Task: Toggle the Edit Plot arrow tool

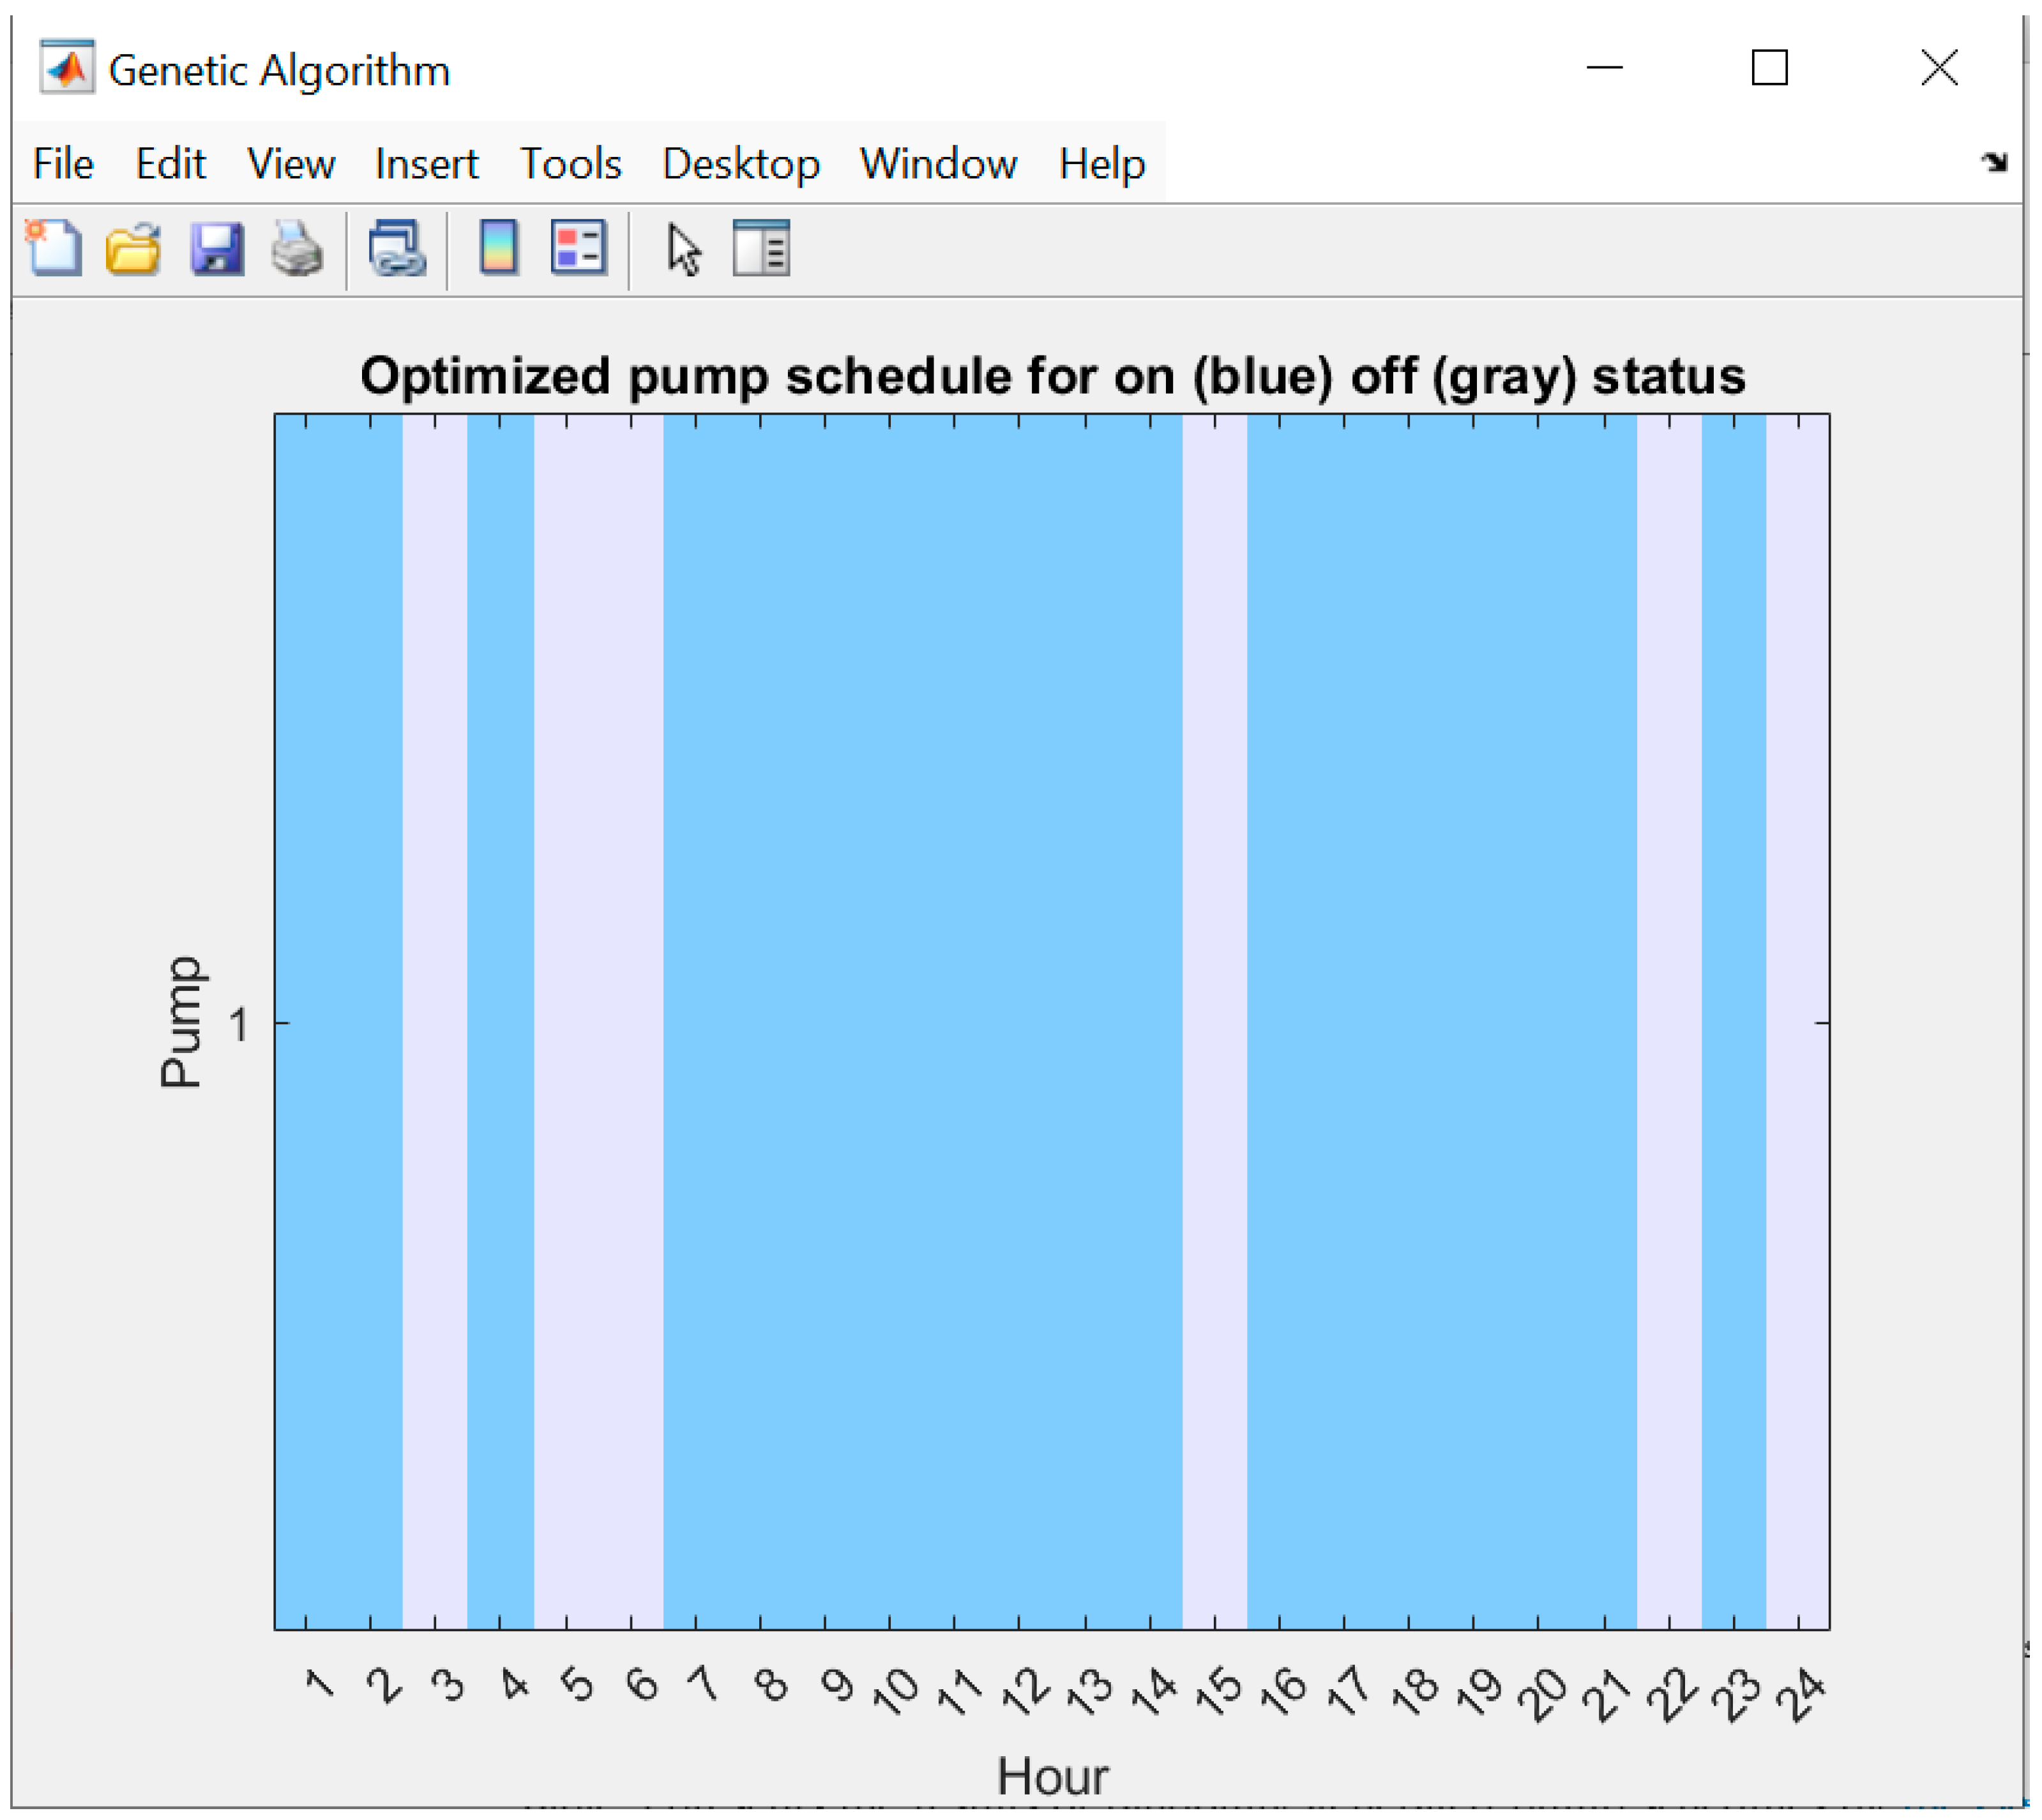Action: tap(684, 249)
